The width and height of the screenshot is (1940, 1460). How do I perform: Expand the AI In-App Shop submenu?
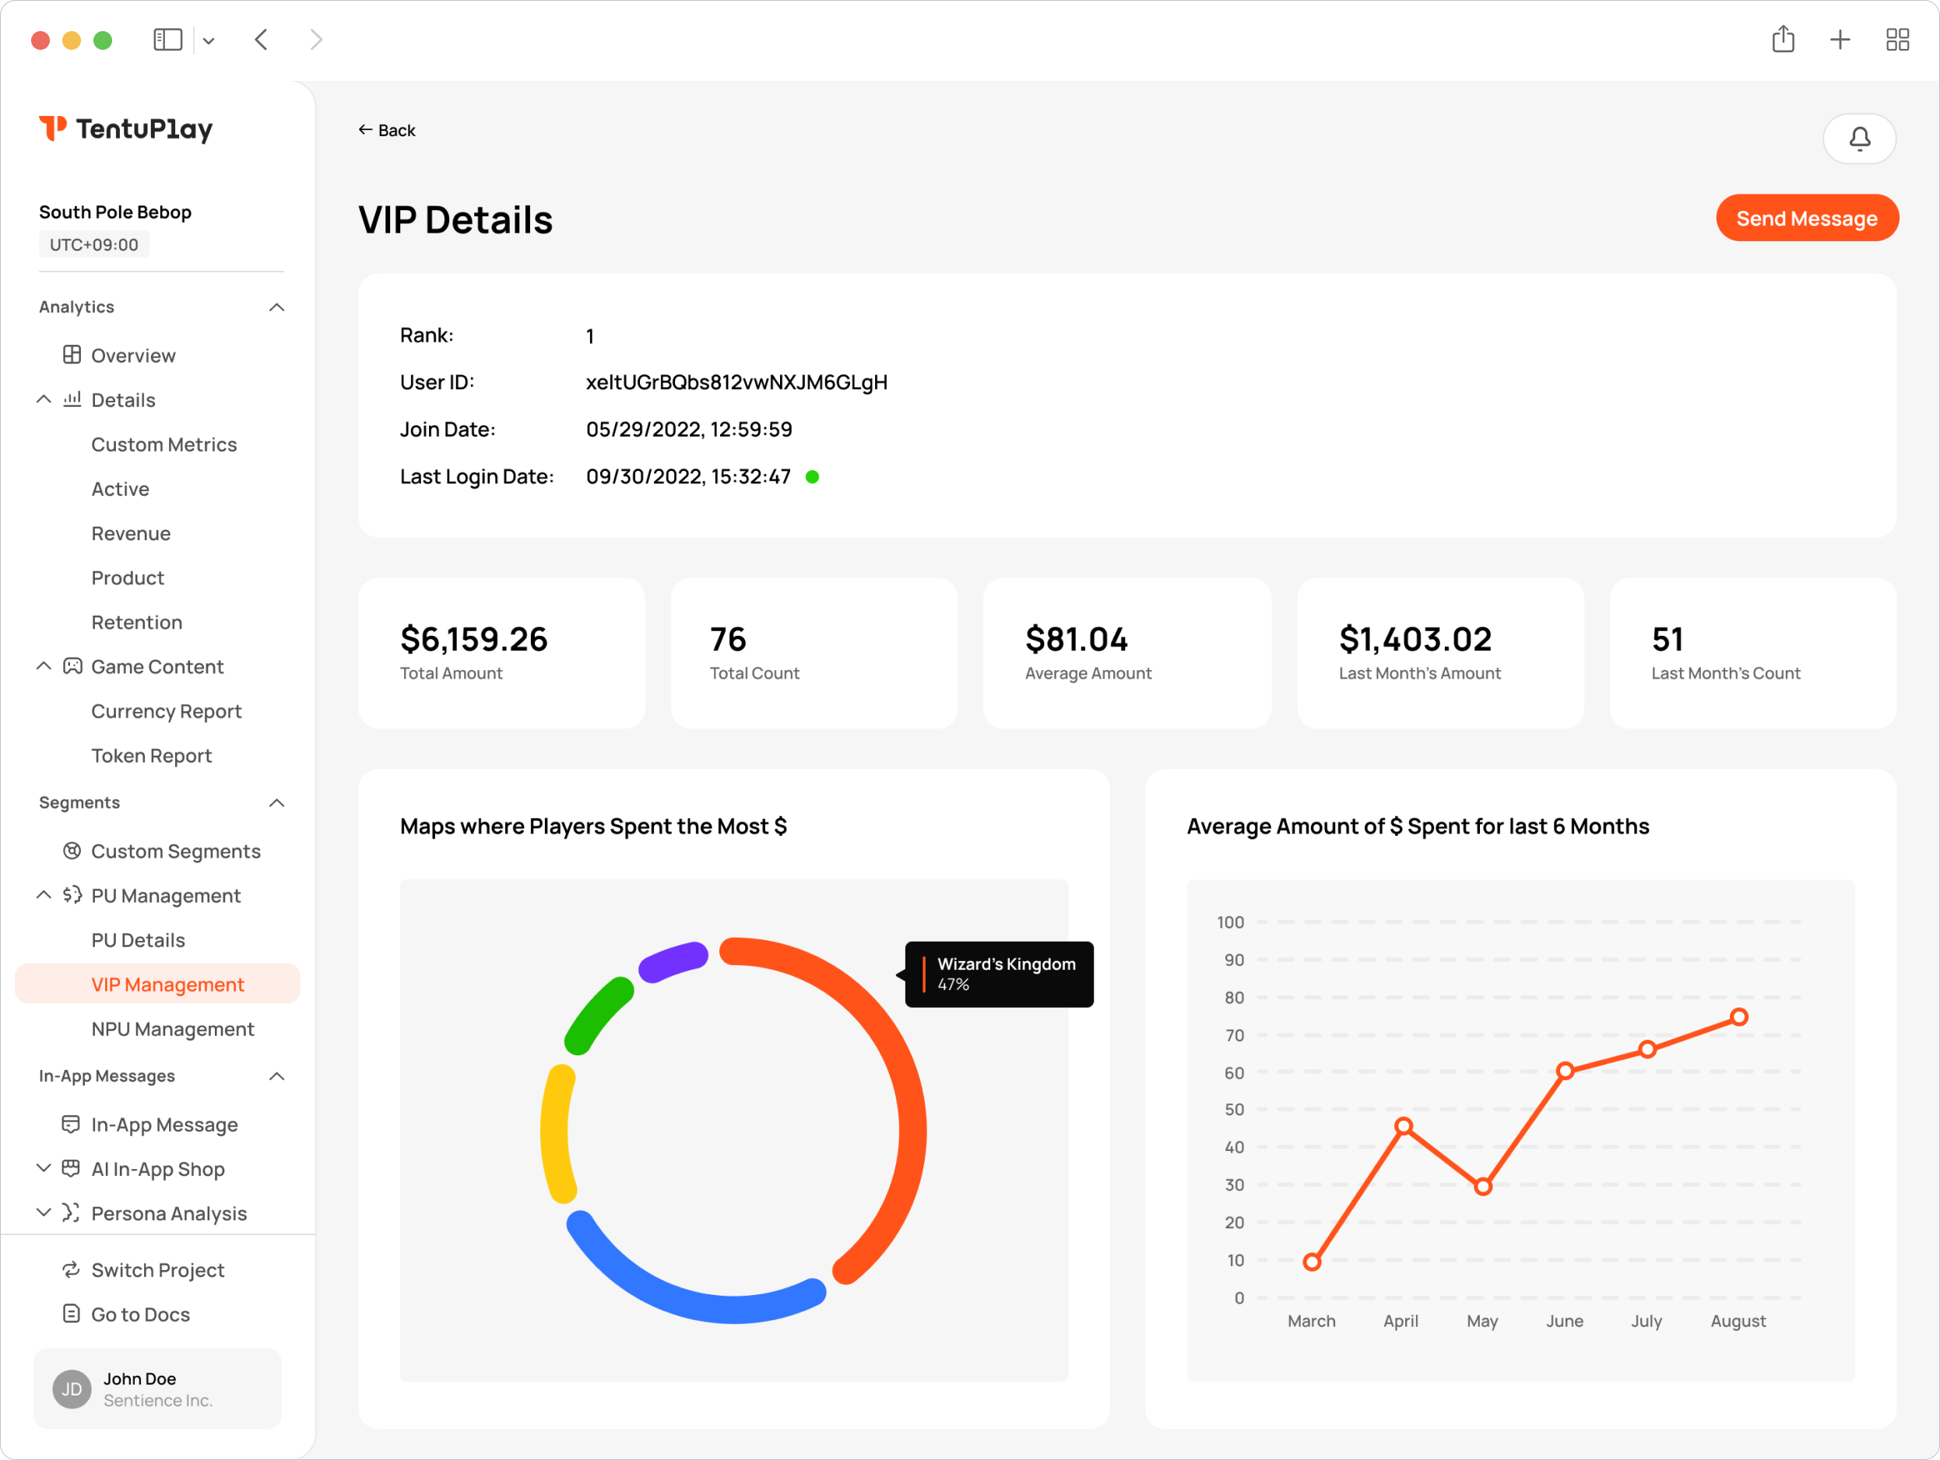44,1168
